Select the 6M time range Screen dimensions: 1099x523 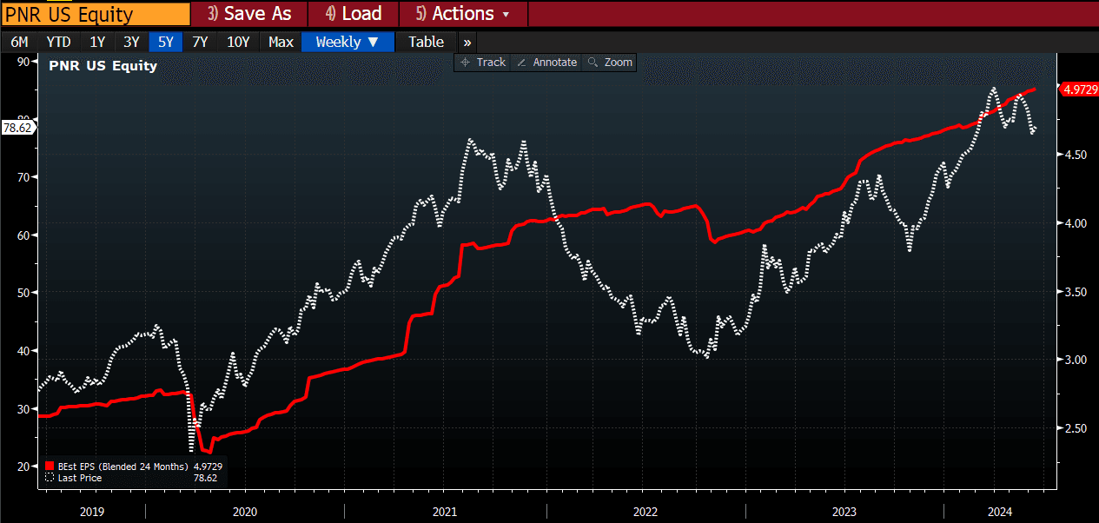19,42
